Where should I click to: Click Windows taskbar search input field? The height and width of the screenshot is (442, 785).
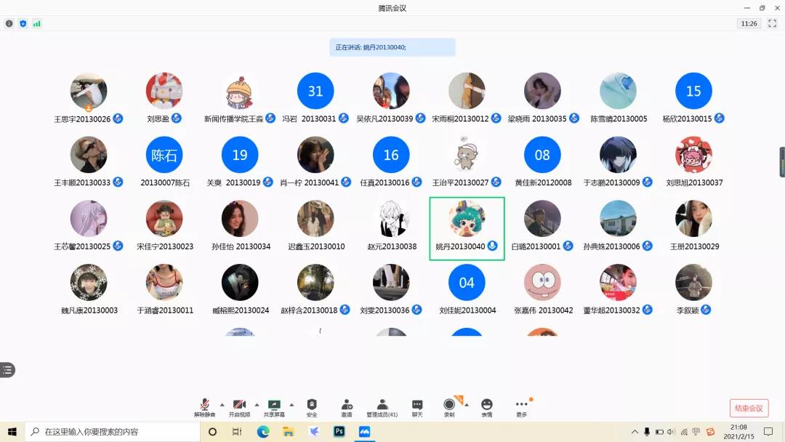click(113, 432)
